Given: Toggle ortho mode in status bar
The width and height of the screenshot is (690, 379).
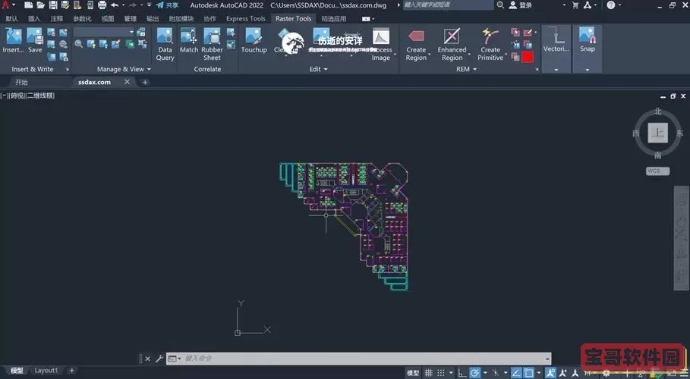Looking at the screenshot, I should click(462, 373).
